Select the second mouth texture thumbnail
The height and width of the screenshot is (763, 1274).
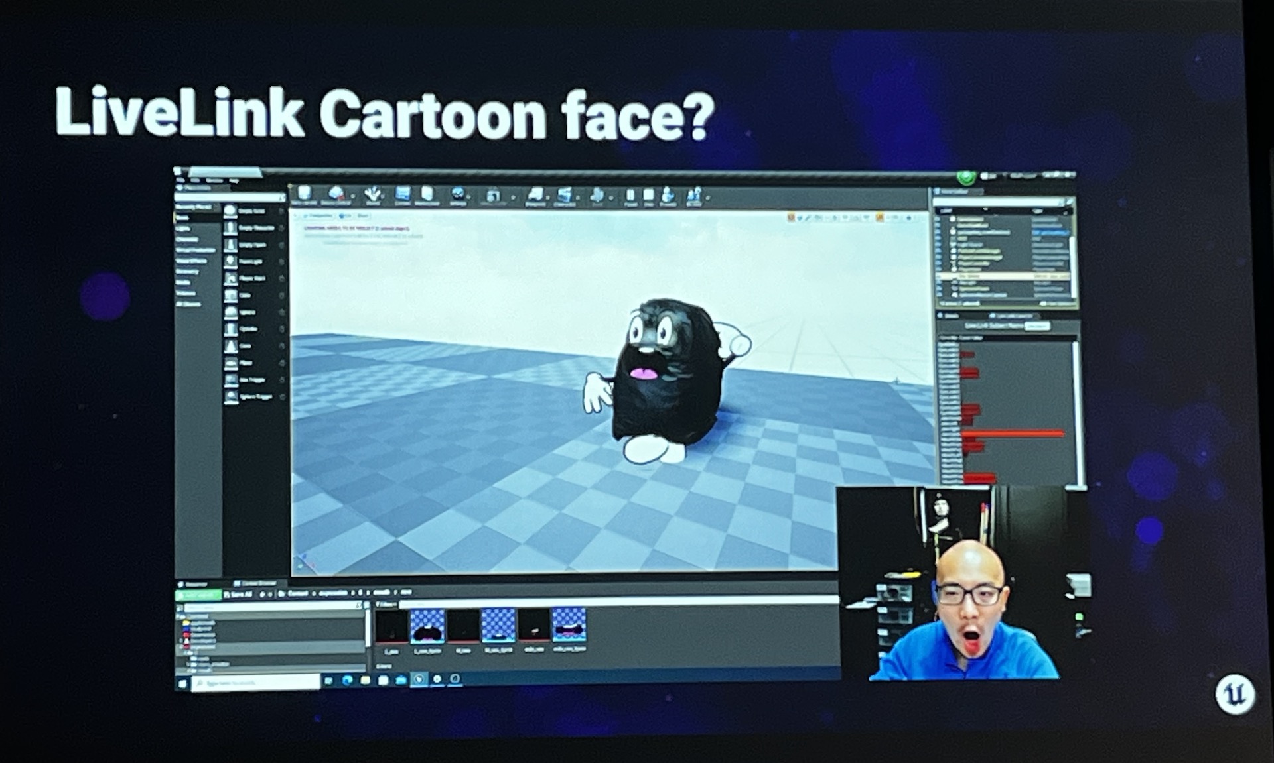[427, 626]
